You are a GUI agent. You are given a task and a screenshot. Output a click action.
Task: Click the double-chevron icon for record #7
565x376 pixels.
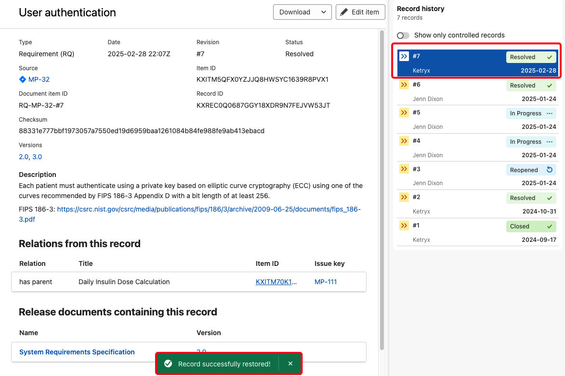point(404,56)
